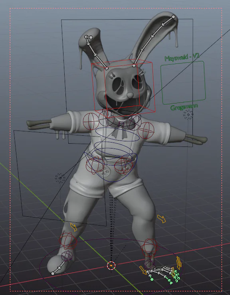Viewport: 230px width, 295px height.
Task: Select the bent ear's tip bone joint
Action: (91, 38)
